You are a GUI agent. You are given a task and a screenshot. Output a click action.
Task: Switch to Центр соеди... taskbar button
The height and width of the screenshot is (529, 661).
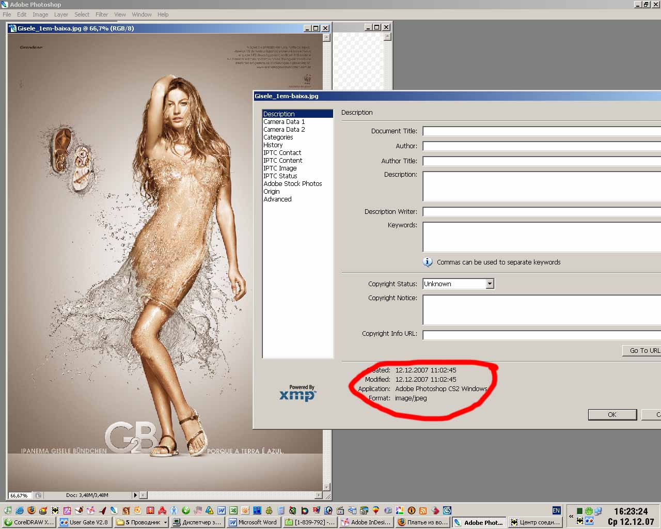(x=534, y=522)
